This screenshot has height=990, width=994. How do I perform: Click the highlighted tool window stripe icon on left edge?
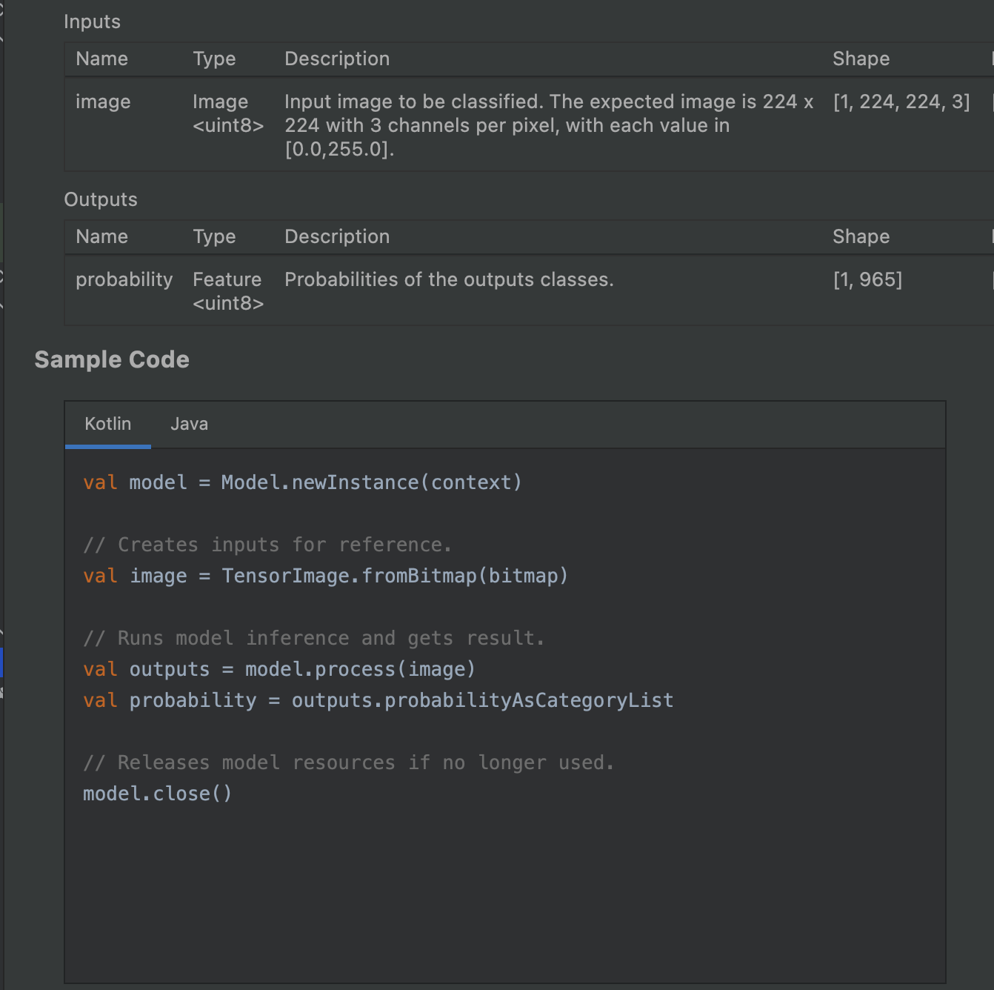click(3, 663)
